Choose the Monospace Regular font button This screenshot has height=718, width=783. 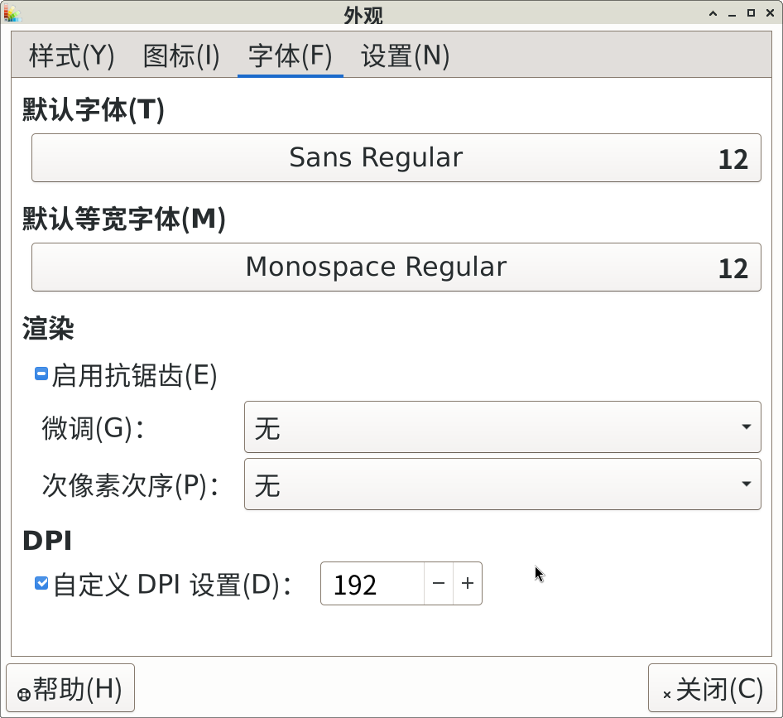coord(396,267)
